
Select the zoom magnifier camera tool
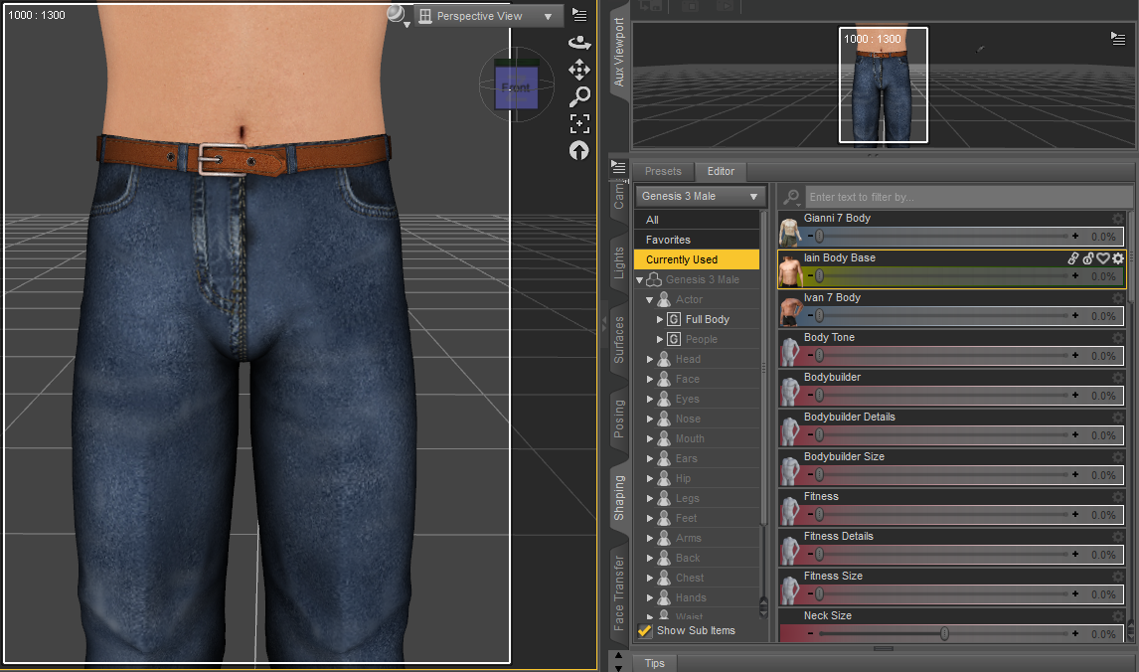tap(579, 96)
